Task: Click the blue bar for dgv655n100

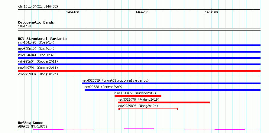Action: 139,52
